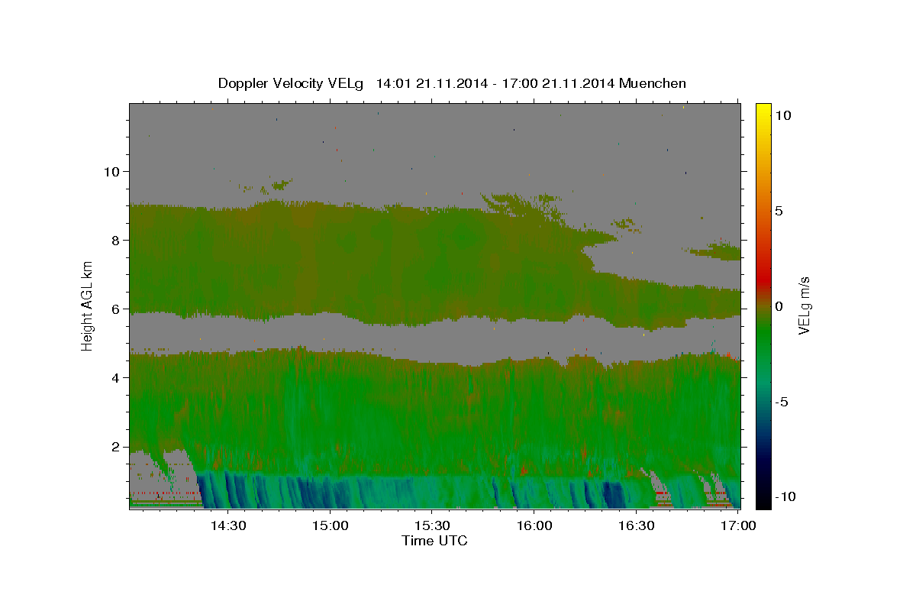Screen dimensions: 916x611
Task: Click the colorbar value 0 label
Action: tap(779, 306)
